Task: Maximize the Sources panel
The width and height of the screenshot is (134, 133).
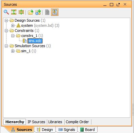Action: 112,4
